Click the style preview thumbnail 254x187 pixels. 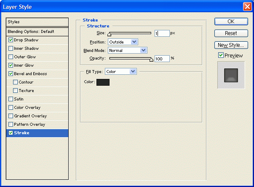(231, 75)
